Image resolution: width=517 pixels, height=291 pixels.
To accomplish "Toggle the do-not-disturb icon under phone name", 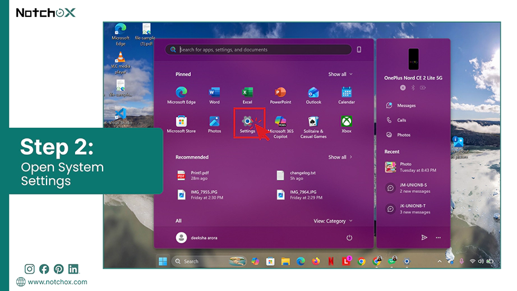I will [x=403, y=87].
